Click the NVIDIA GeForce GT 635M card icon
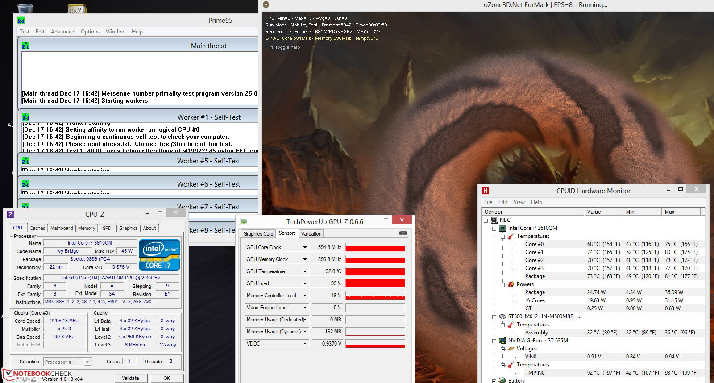 502,341
